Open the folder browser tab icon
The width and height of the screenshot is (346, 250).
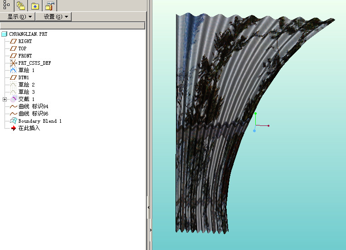click(21, 5)
